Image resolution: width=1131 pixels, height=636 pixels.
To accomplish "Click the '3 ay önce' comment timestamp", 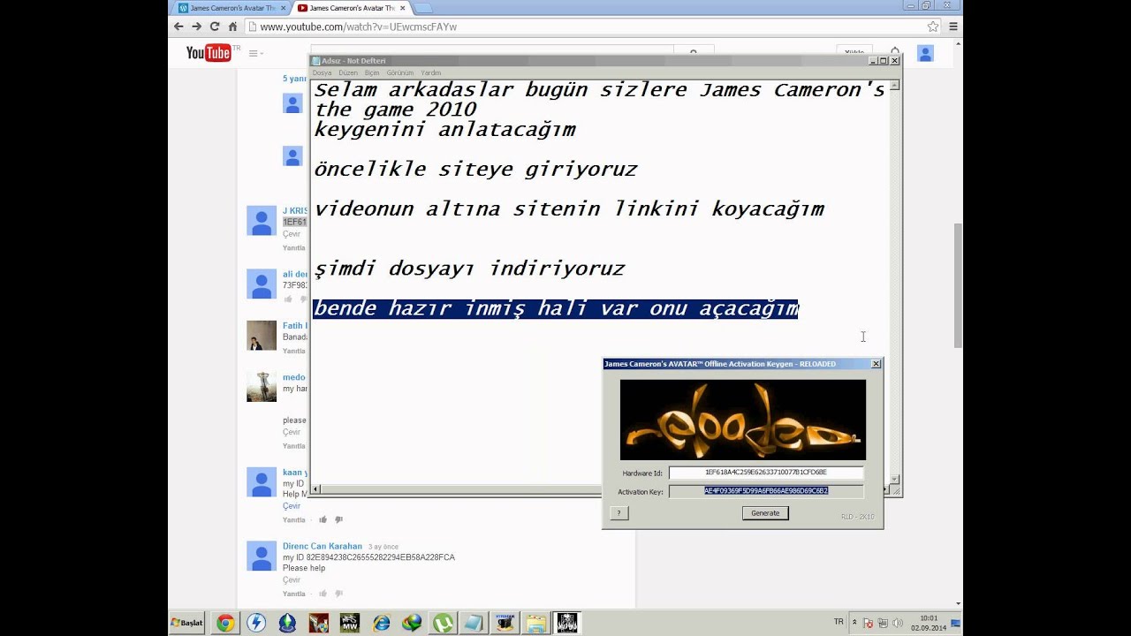I will 383,547.
